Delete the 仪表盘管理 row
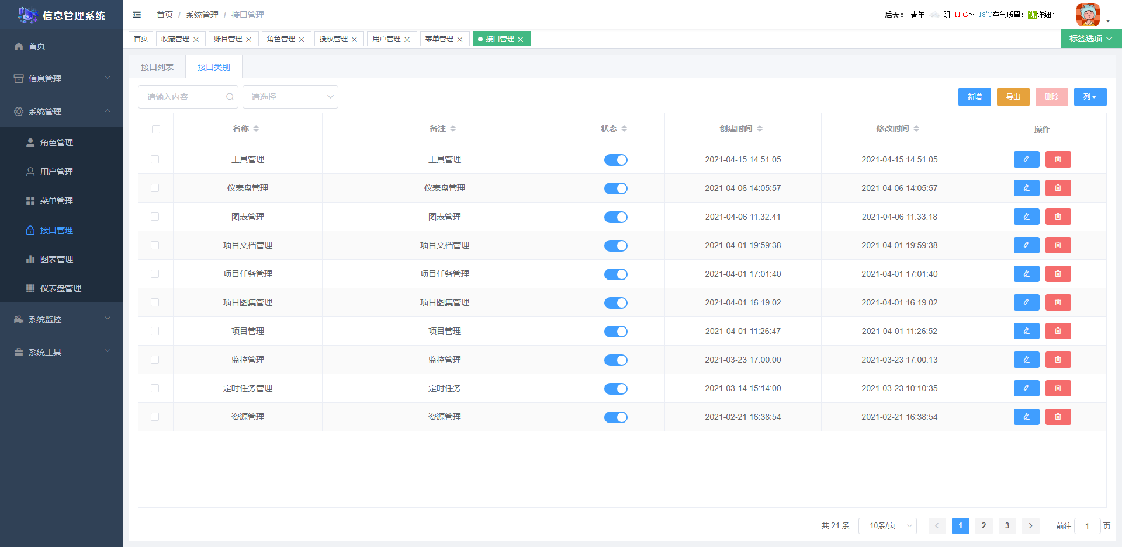This screenshot has height=547, width=1122. 1058,188
